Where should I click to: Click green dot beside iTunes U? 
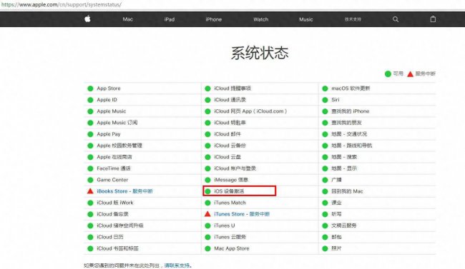(x=207, y=225)
